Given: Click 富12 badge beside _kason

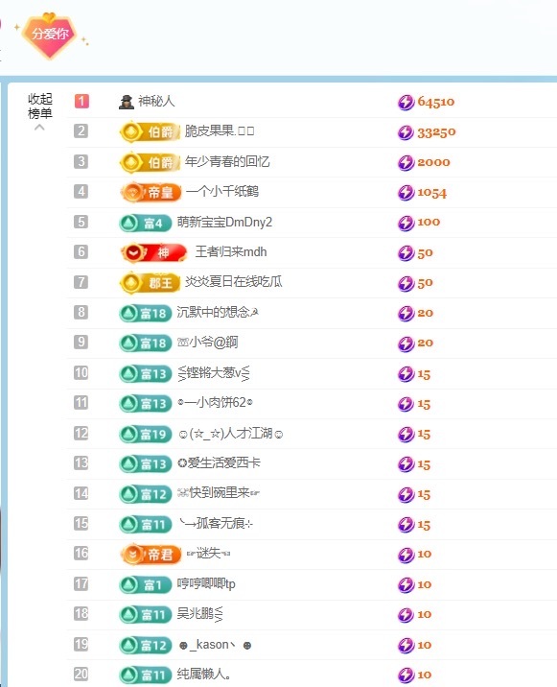Looking at the screenshot, I should pos(146,645).
